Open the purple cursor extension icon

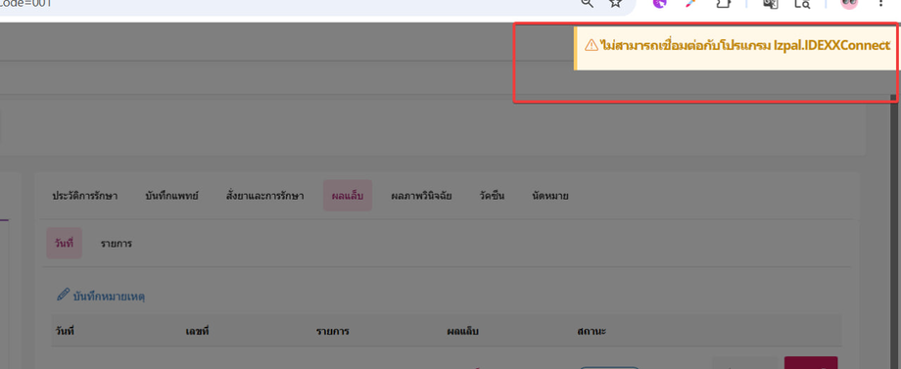(x=660, y=4)
